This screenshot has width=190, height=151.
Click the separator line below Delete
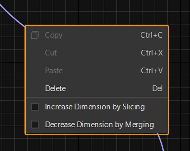coord(97,97)
